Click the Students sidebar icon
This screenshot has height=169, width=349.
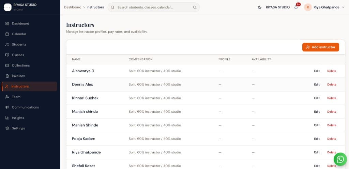click(x=7, y=44)
